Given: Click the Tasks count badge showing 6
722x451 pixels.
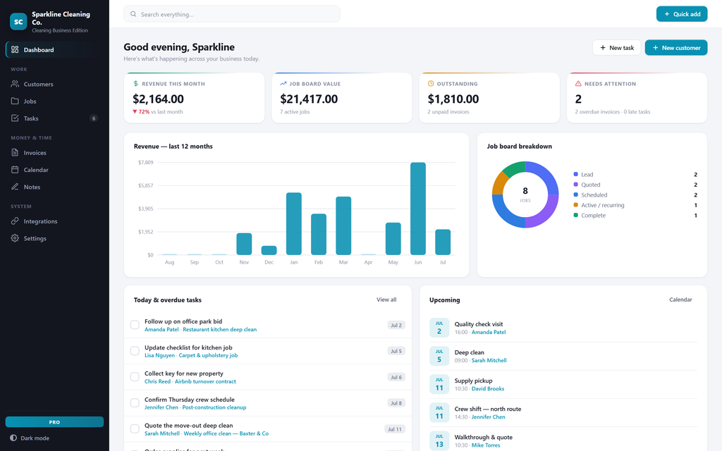Looking at the screenshot, I should pyautogui.click(x=94, y=118).
